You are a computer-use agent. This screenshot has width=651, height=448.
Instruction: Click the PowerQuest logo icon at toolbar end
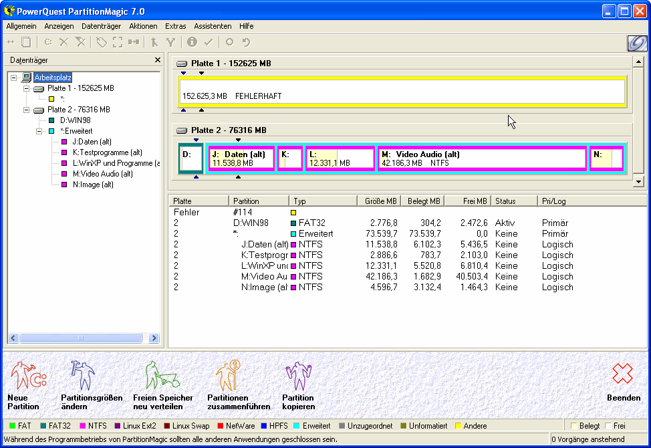point(637,43)
